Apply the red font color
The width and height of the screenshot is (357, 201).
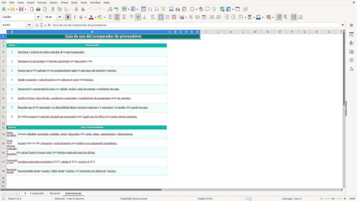(x=91, y=17)
